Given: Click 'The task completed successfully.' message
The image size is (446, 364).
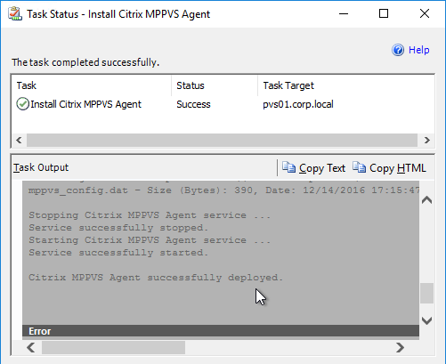Looking at the screenshot, I should pos(85,62).
